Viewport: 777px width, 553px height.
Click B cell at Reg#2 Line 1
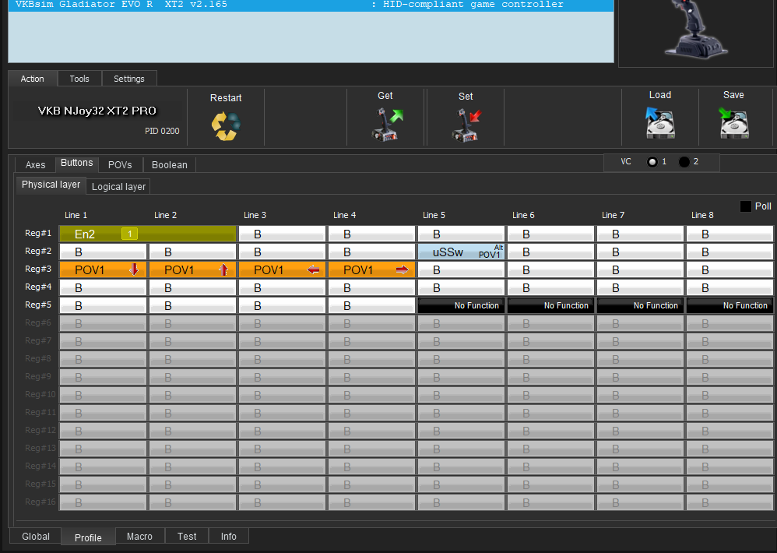[103, 252]
